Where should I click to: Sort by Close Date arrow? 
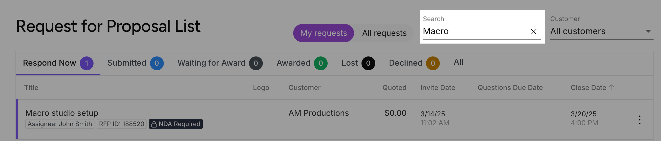[x=611, y=87]
